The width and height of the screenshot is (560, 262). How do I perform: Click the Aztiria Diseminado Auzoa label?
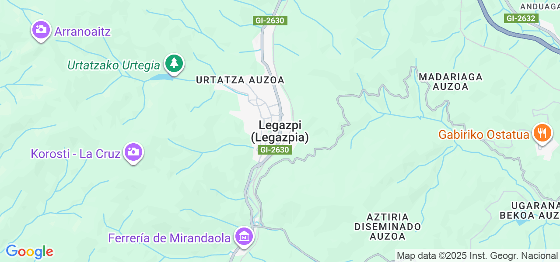point(388,227)
